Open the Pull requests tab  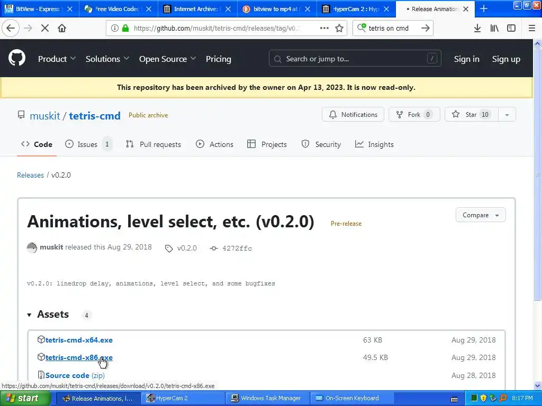(x=153, y=144)
